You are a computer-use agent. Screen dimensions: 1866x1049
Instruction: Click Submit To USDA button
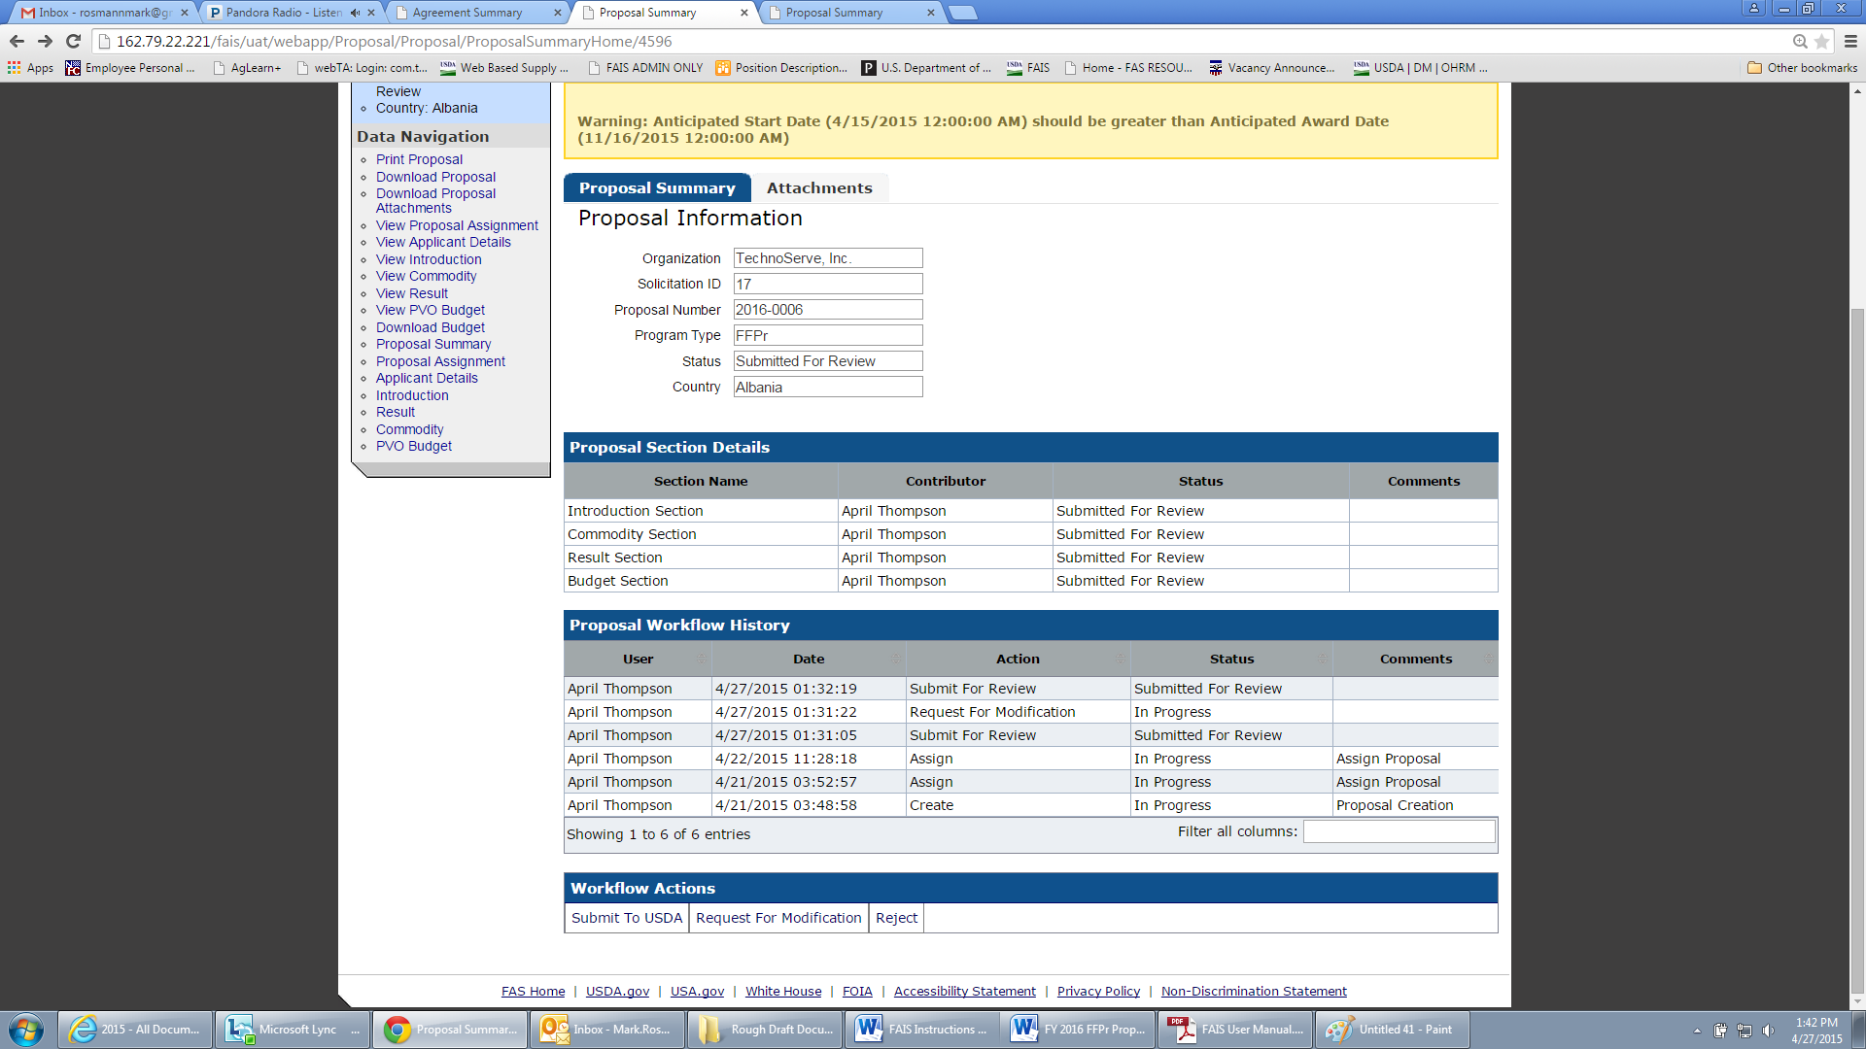click(626, 918)
